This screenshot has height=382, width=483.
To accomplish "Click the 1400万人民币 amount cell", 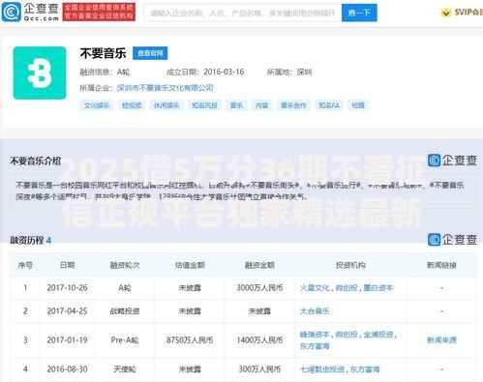I will pyautogui.click(x=259, y=340).
